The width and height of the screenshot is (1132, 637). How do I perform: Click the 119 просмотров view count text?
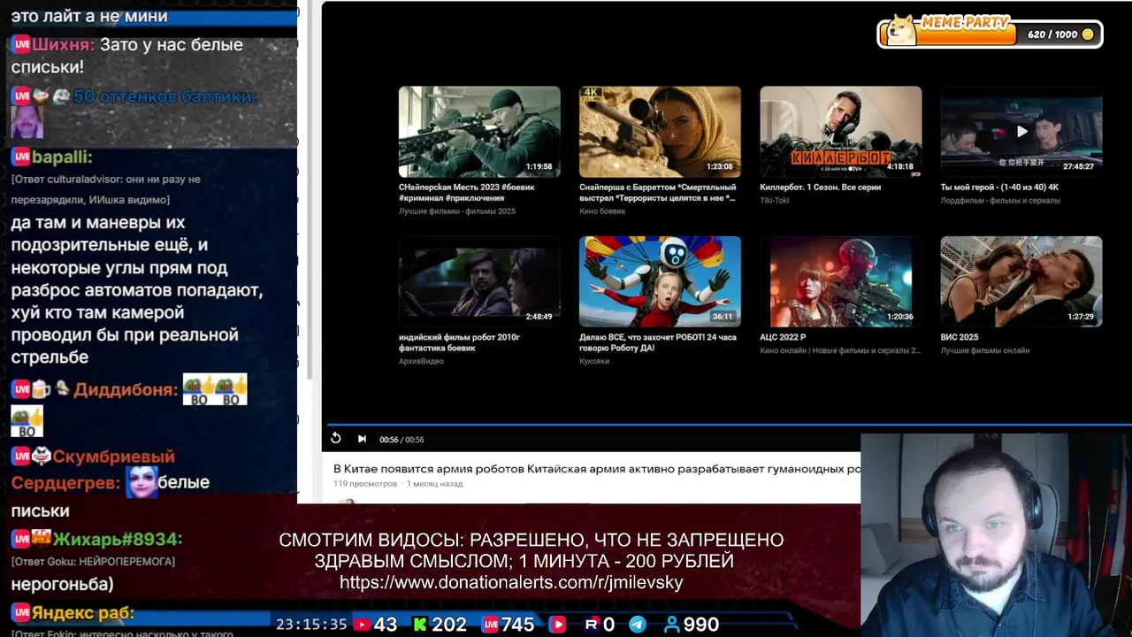pos(365,484)
